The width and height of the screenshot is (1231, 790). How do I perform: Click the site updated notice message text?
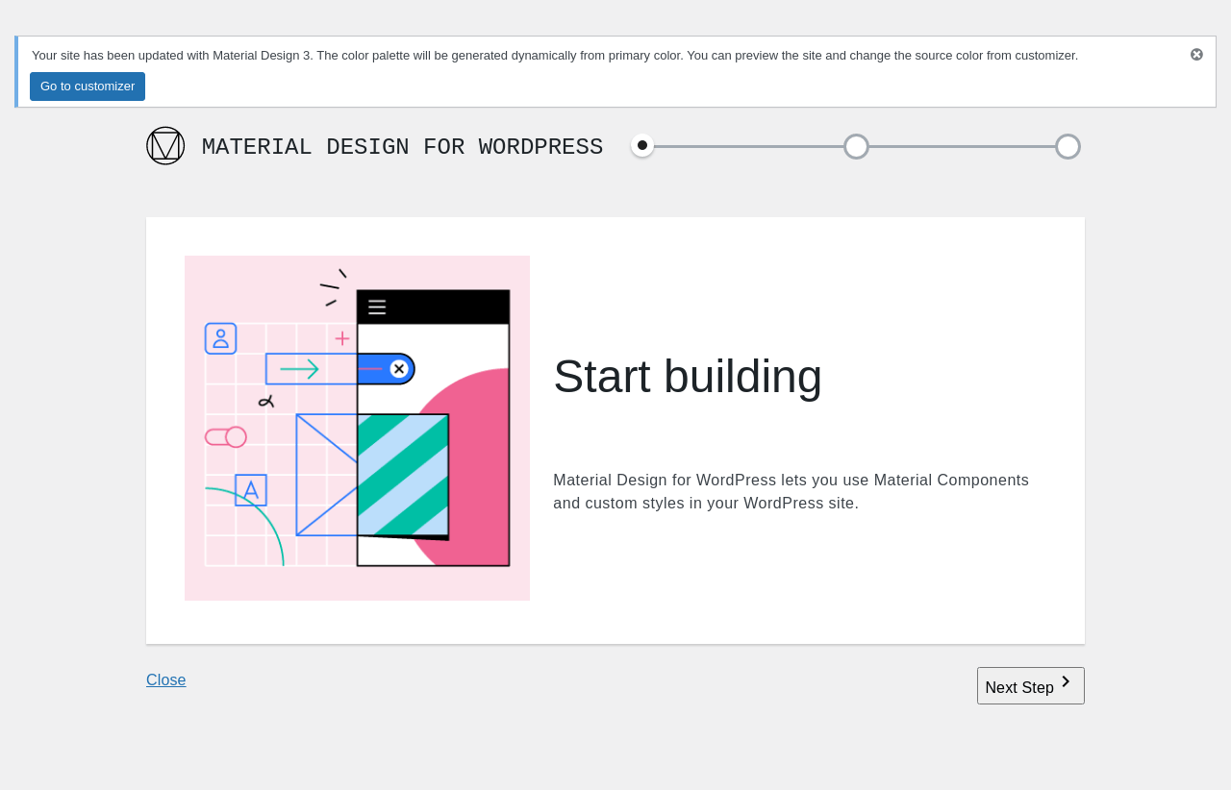coord(555,56)
